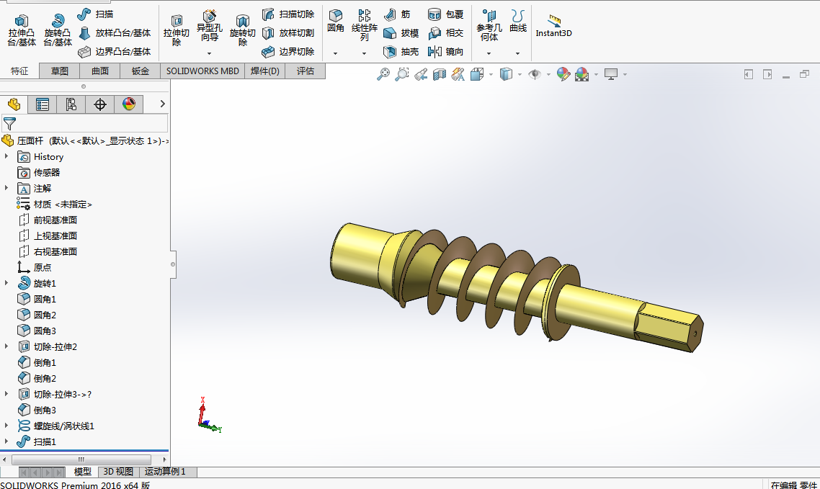
Task: Switch to the 曲面 (Surfaces) tab
Action: click(100, 71)
